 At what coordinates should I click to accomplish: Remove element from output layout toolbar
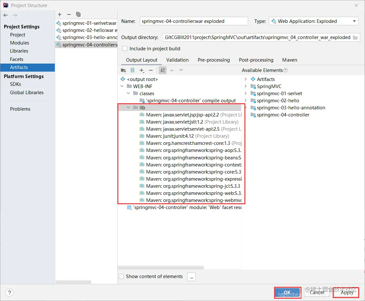pos(151,70)
